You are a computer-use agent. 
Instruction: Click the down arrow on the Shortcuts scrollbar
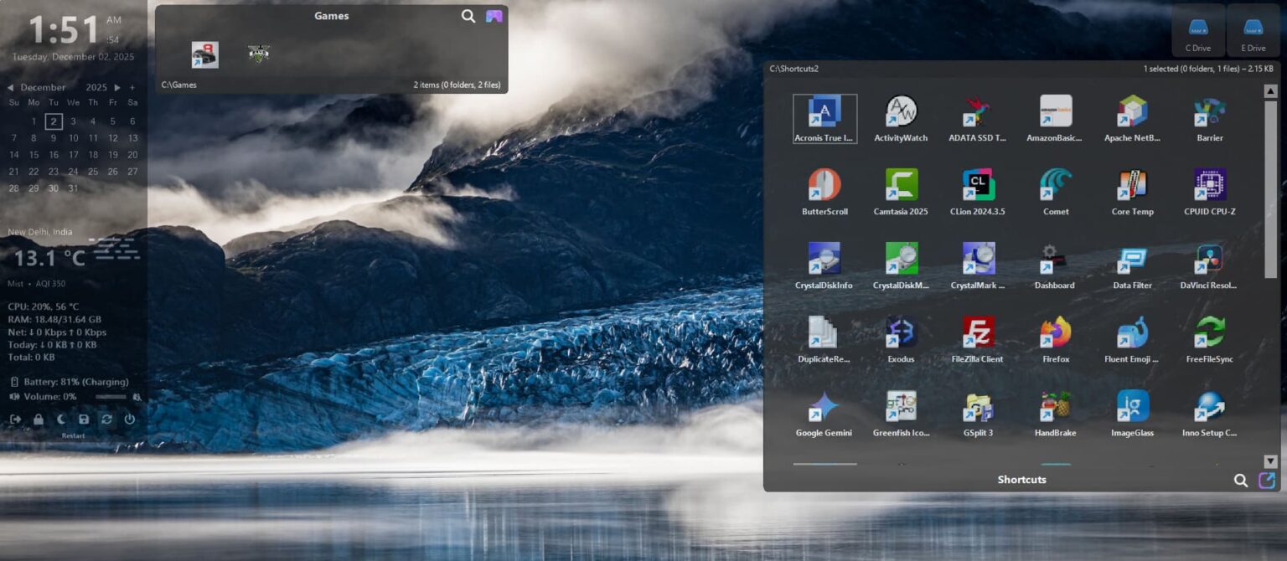point(1269,460)
